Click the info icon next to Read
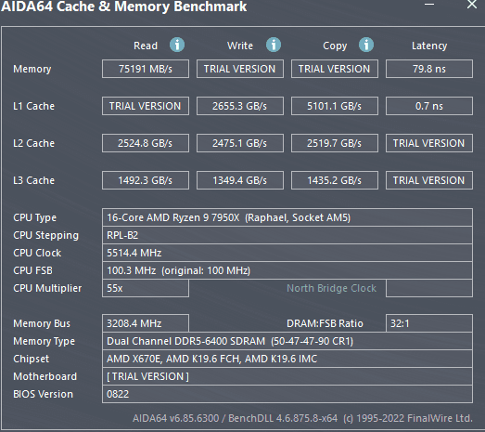 click(177, 45)
